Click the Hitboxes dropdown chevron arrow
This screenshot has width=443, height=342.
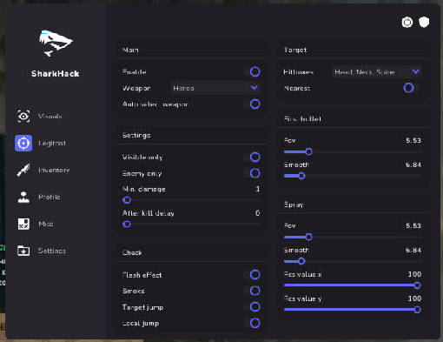(415, 71)
